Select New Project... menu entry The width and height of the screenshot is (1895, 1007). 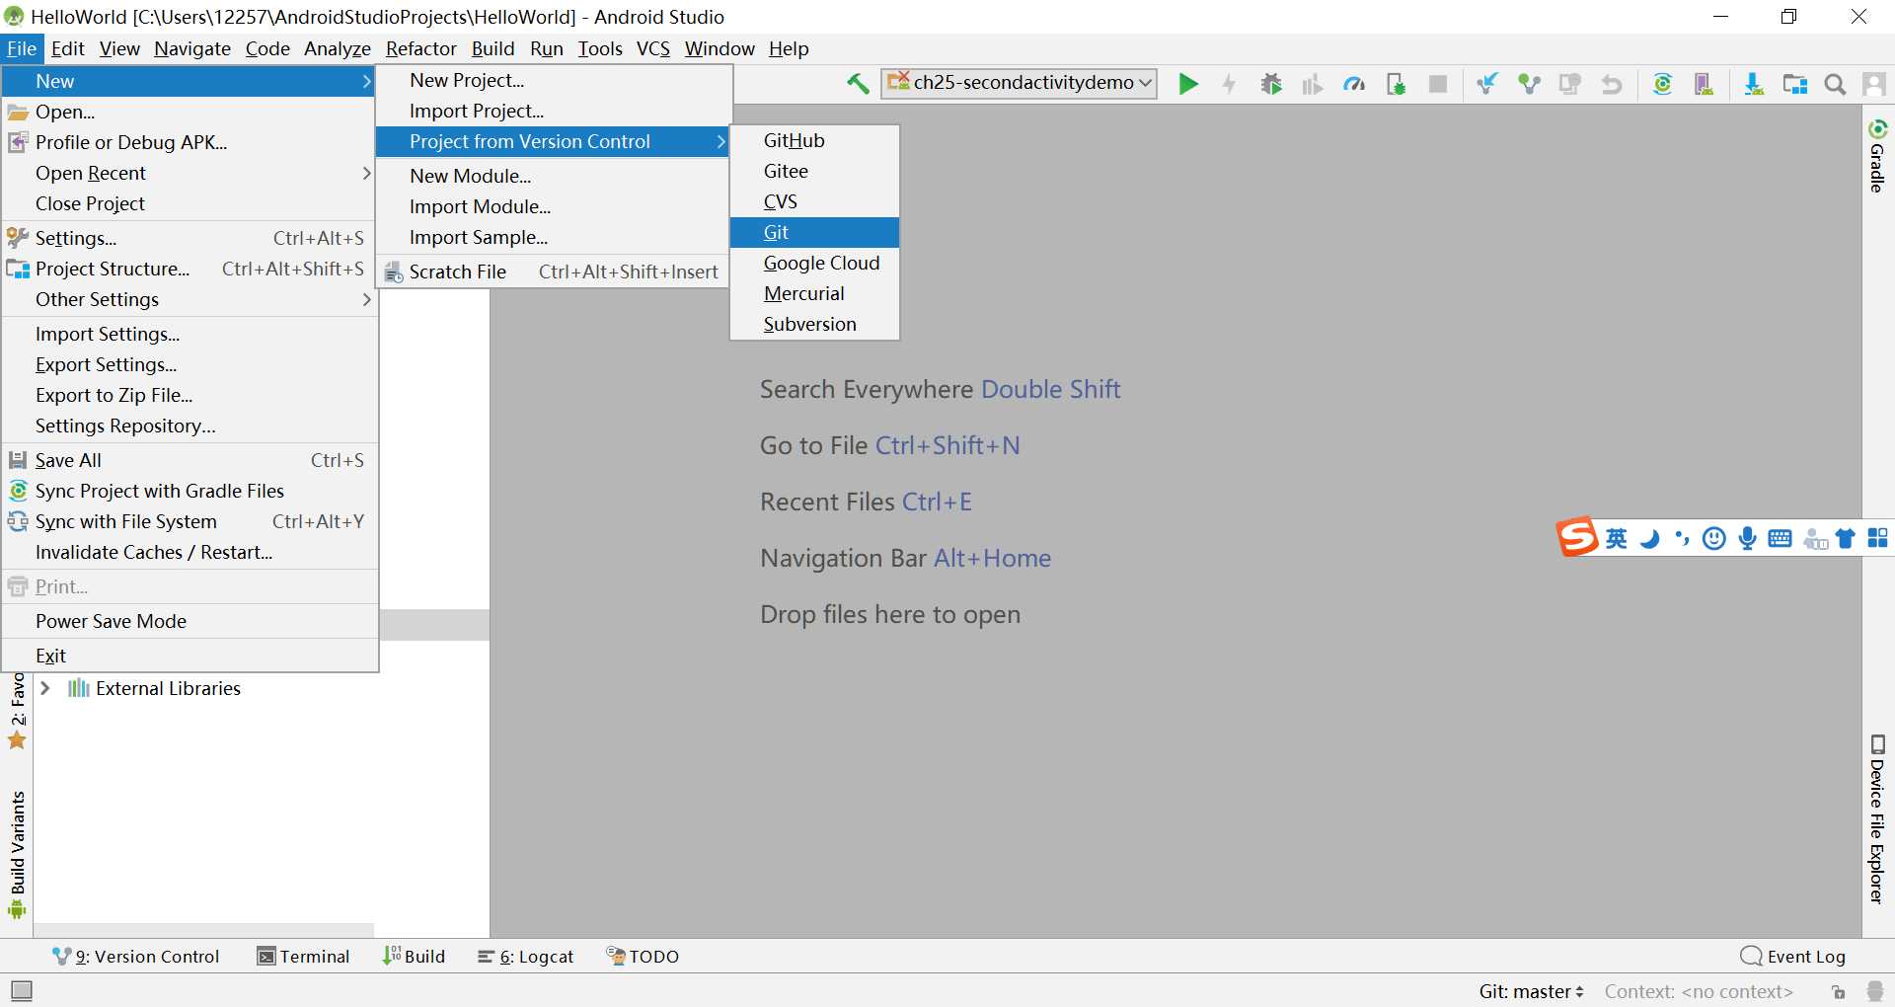tap(554, 80)
